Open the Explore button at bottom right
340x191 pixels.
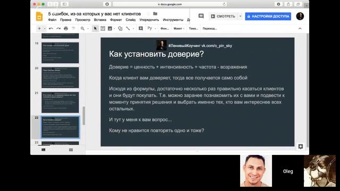[301, 146]
